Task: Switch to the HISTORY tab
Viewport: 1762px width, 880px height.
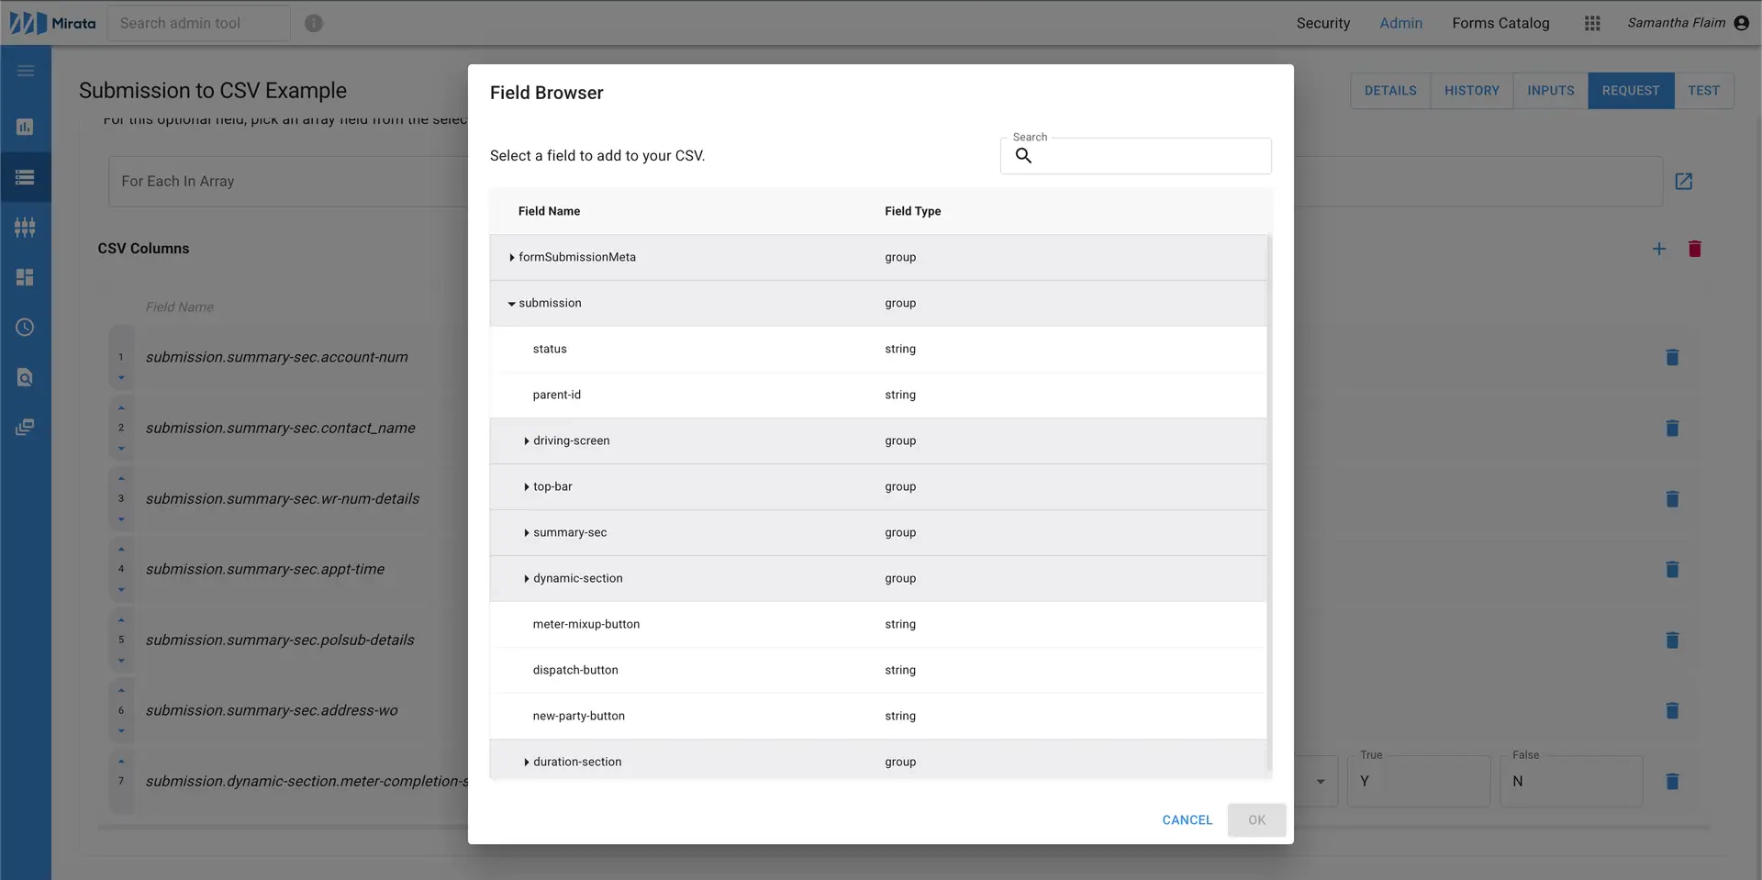Action: click(x=1472, y=90)
